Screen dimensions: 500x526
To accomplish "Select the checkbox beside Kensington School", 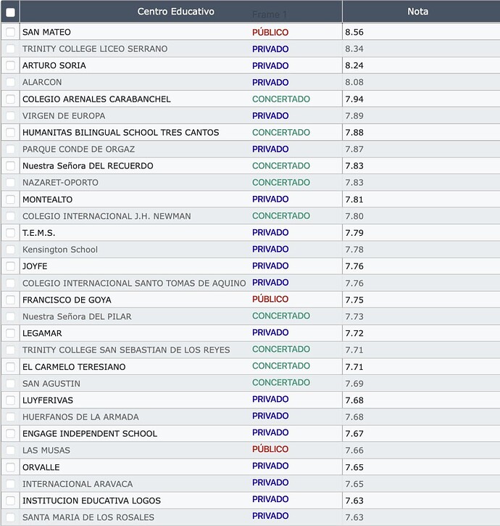I will 10,250.
